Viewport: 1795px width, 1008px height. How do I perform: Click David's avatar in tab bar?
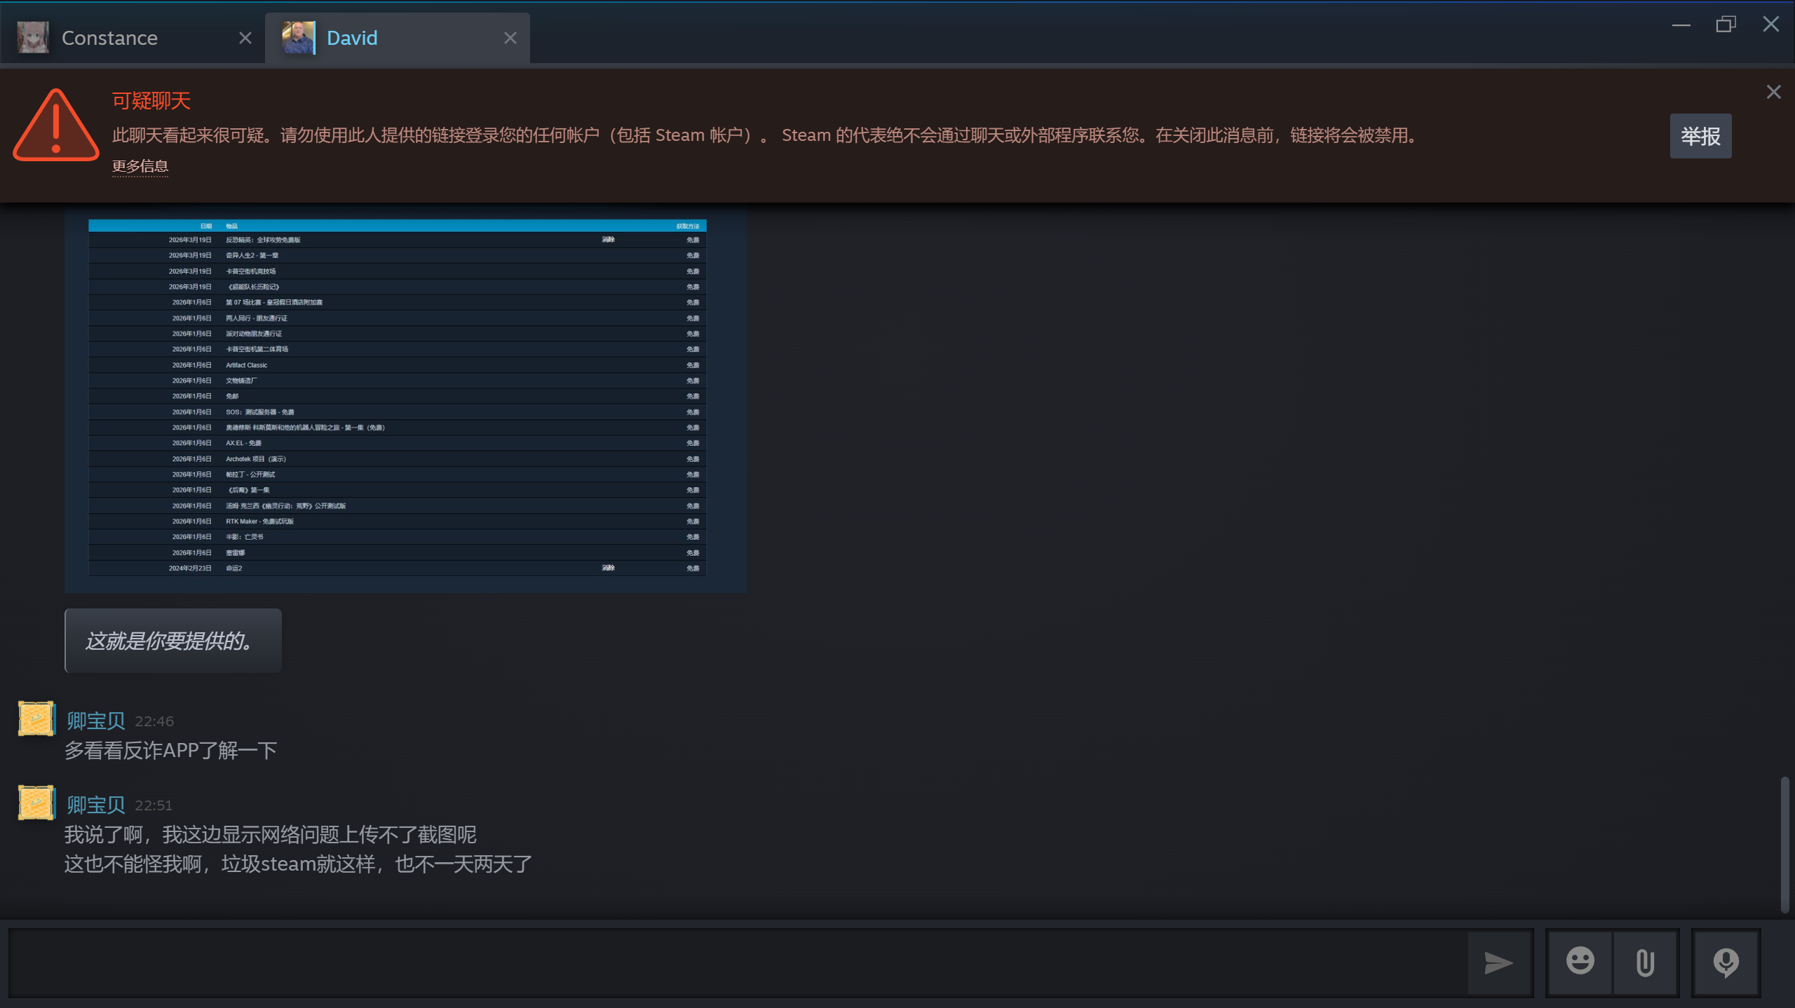[x=298, y=38]
